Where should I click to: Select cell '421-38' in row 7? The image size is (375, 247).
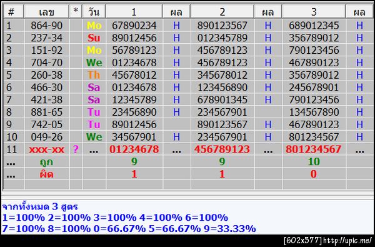click(47, 100)
